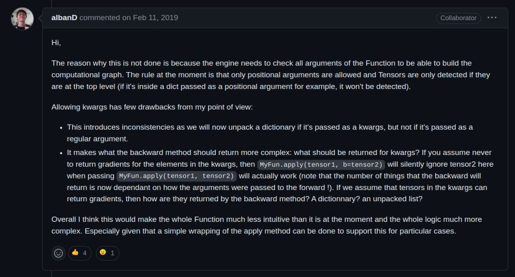Viewport: 515px width, 277px height.
Task: Click the add reaction smiley icon
Action: [59, 253]
